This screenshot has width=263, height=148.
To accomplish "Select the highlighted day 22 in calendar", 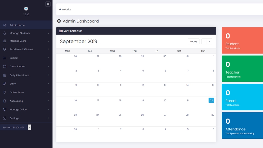I will (x=211, y=100).
